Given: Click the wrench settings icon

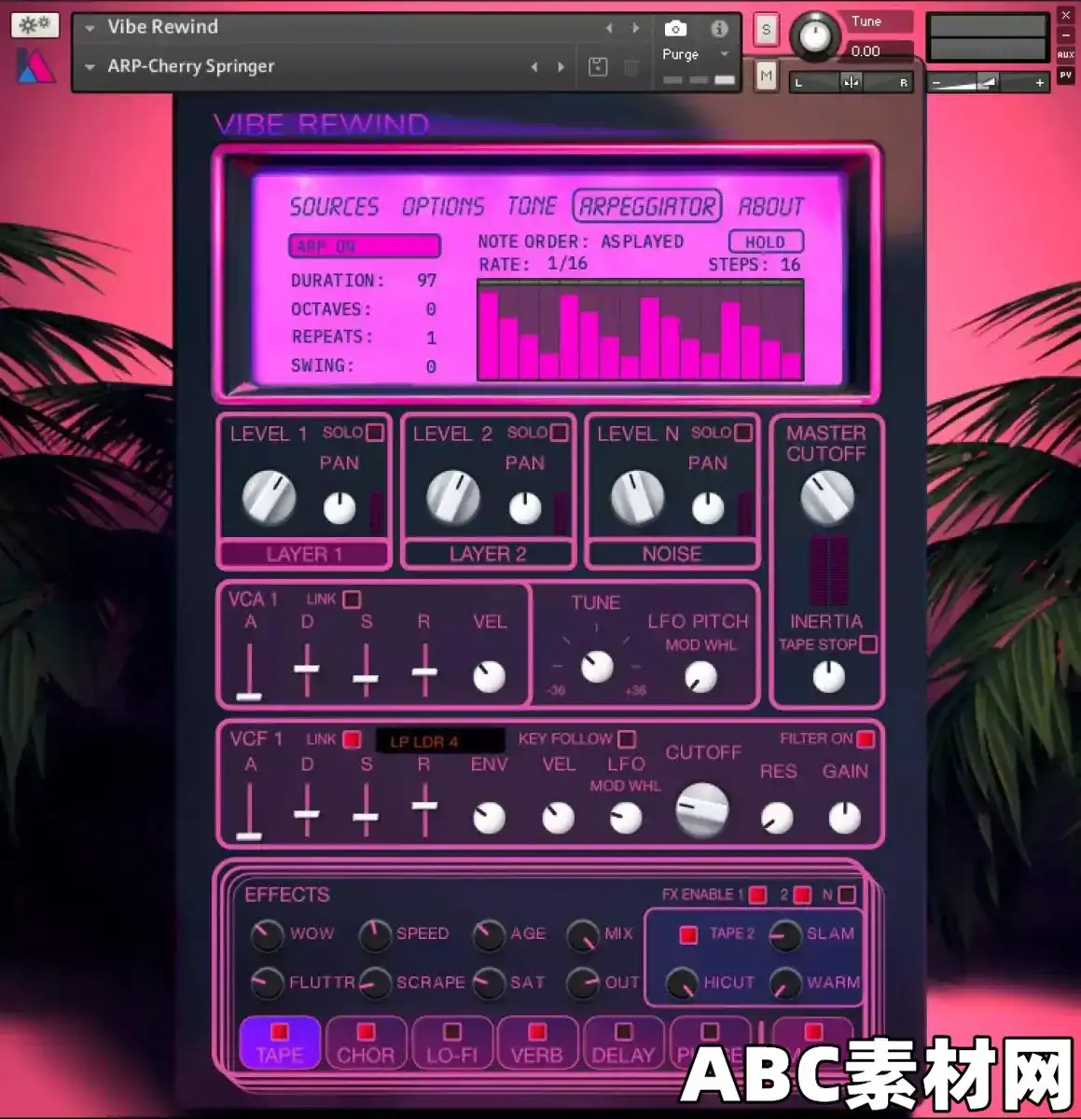Looking at the screenshot, I should point(35,25).
